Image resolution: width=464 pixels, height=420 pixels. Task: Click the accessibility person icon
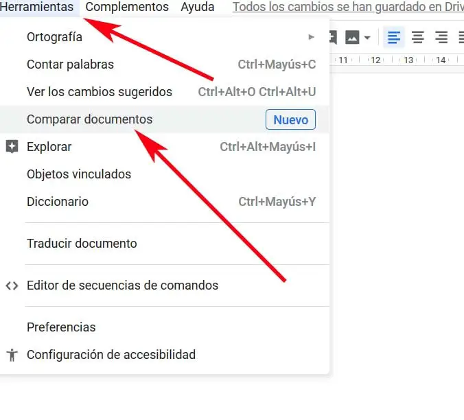(x=12, y=355)
